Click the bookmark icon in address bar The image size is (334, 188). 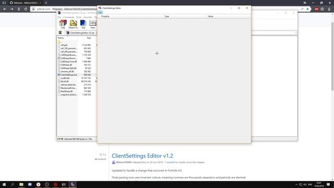[x=307, y=9]
